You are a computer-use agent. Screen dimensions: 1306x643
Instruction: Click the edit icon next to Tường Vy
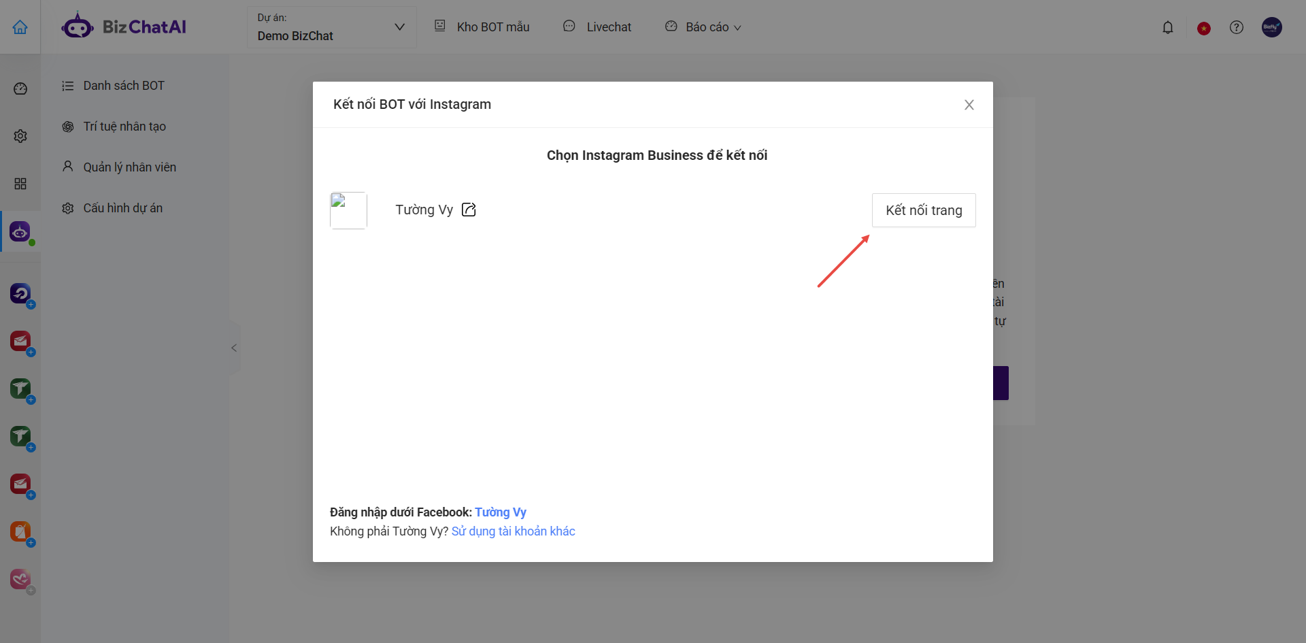469,210
